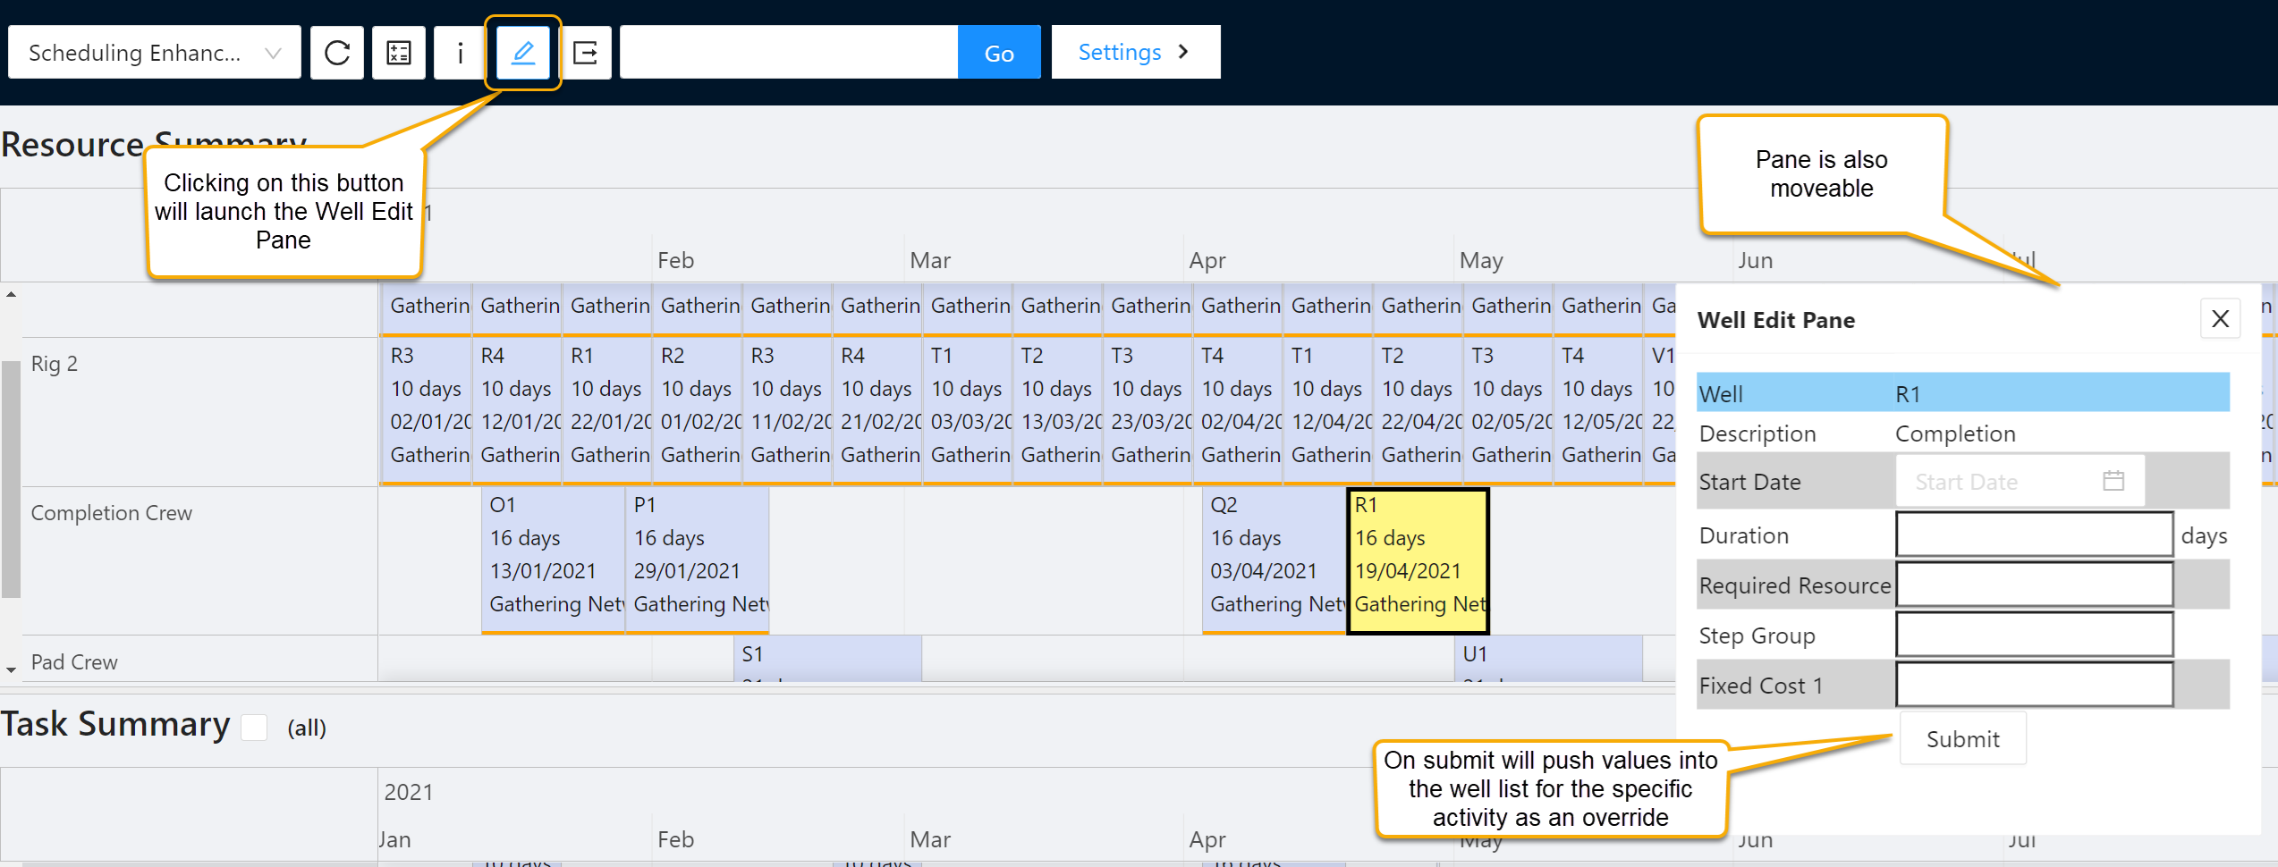
Task: Click the Duration input field
Action: [x=2034, y=535]
